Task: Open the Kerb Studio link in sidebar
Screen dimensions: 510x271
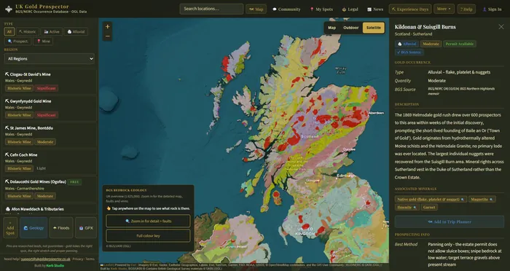Action: (x=55, y=265)
